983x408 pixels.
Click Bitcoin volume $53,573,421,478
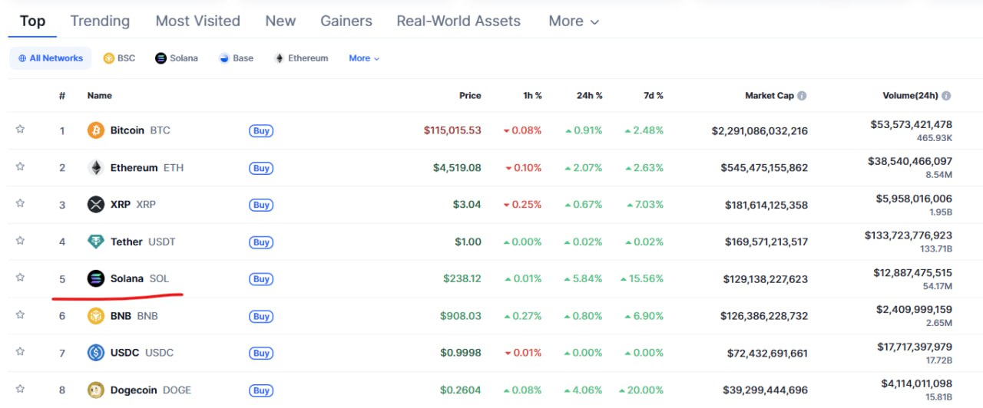pyautogui.click(x=912, y=124)
